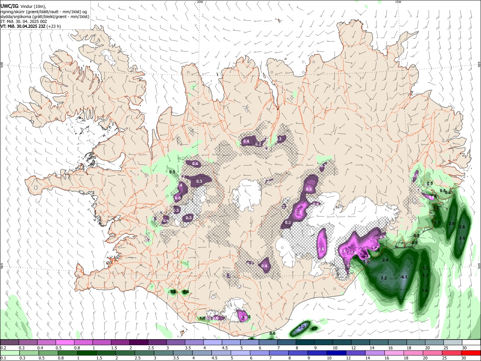Click the 'UWC/IG' title text
Image resolution: width=481 pixels, height=361 pixels.
click(9, 6)
